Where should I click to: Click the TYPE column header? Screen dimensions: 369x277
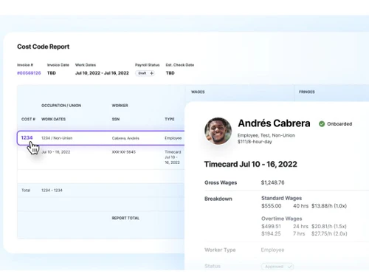pos(170,119)
